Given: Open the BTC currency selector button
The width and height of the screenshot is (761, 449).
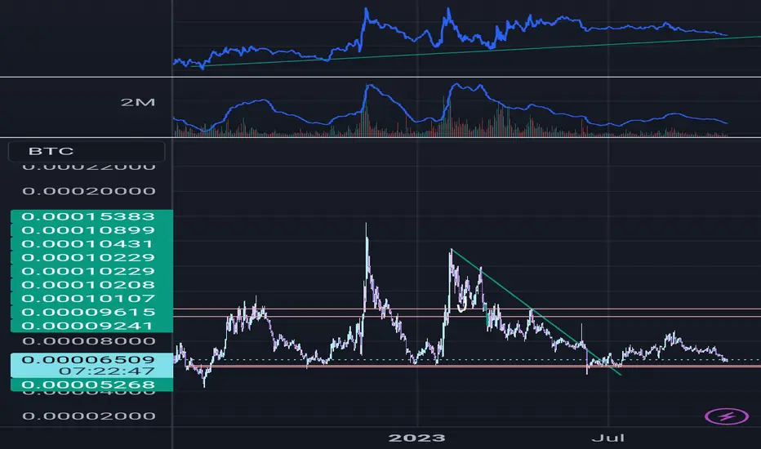Looking at the screenshot, I should click(x=87, y=152).
